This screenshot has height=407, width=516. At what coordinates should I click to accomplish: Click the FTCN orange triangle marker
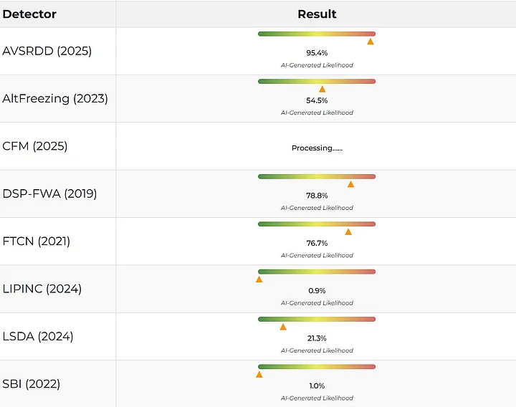click(348, 231)
